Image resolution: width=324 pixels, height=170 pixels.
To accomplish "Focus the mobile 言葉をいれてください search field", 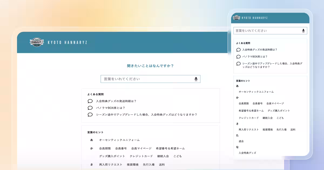I will [267, 31].
